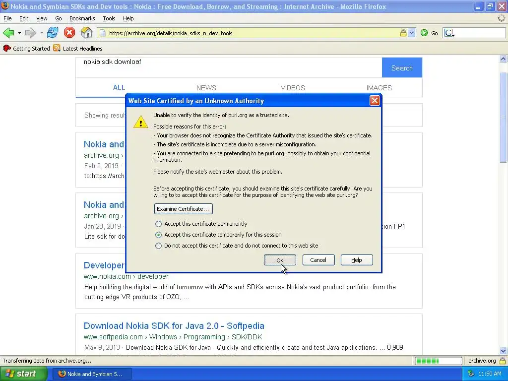Click the 'nokia sdk downloaf' search field
The height and width of the screenshot is (381, 508).
point(229,67)
